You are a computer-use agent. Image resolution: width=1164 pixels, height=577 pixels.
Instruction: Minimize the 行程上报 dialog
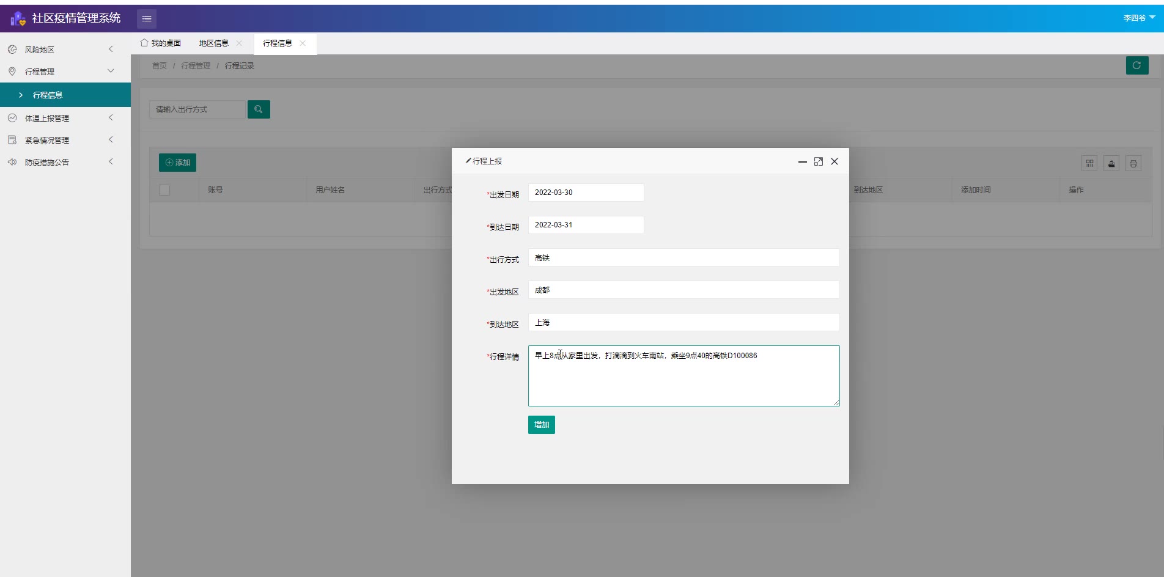coord(803,161)
